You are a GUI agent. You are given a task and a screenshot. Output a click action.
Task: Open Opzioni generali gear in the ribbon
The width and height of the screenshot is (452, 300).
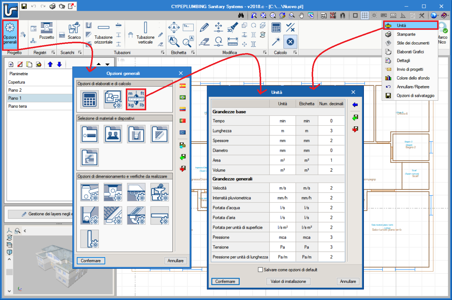coord(10,34)
